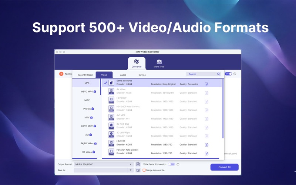
Task: Click the 3D Red-Blue preset icon
Action: pyautogui.click(x=111, y=126)
